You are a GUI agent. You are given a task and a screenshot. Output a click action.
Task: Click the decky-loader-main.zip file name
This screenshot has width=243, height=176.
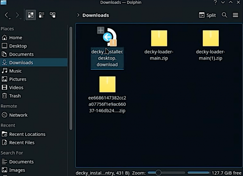click(x=159, y=55)
